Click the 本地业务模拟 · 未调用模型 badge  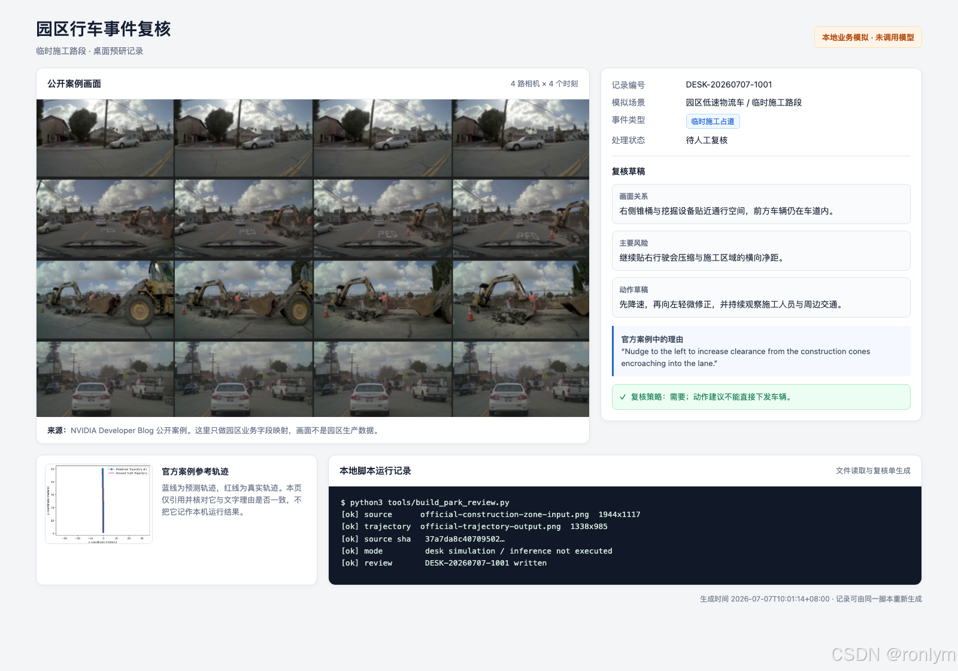coord(868,37)
